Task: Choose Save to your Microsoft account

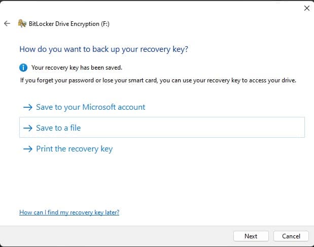Action: [90, 107]
